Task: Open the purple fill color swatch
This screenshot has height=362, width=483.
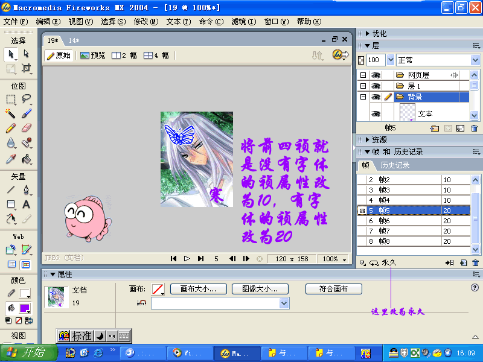Action: coord(25,308)
